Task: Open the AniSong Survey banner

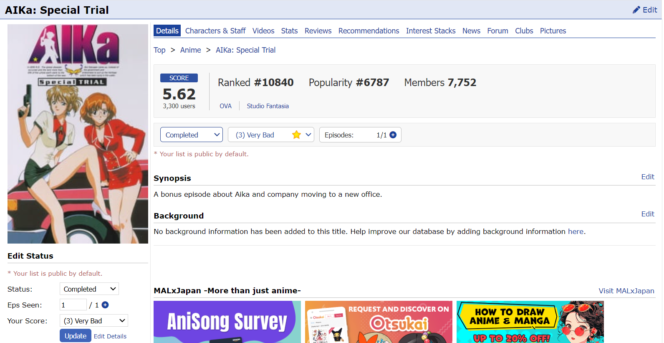Action: pyautogui.click(x=227, y=322)
